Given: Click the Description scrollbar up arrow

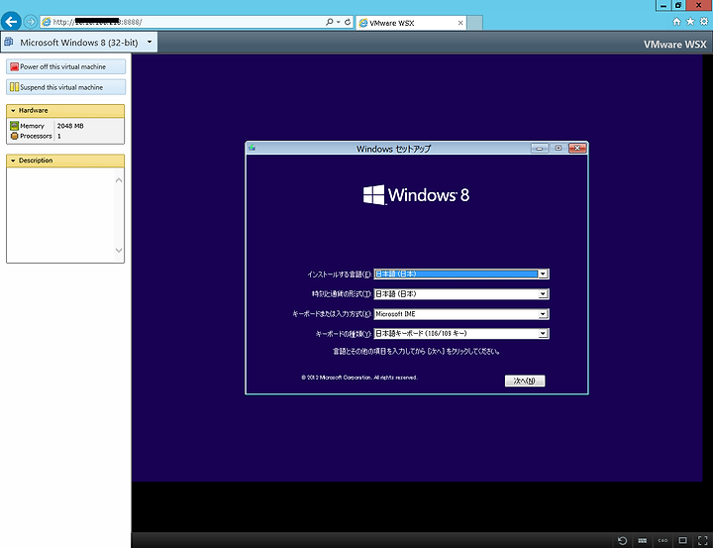Looking at the screenshot, I should [119, 180].
